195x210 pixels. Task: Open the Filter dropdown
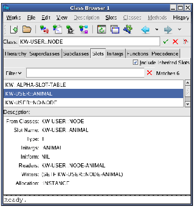(x=13, y=73)
